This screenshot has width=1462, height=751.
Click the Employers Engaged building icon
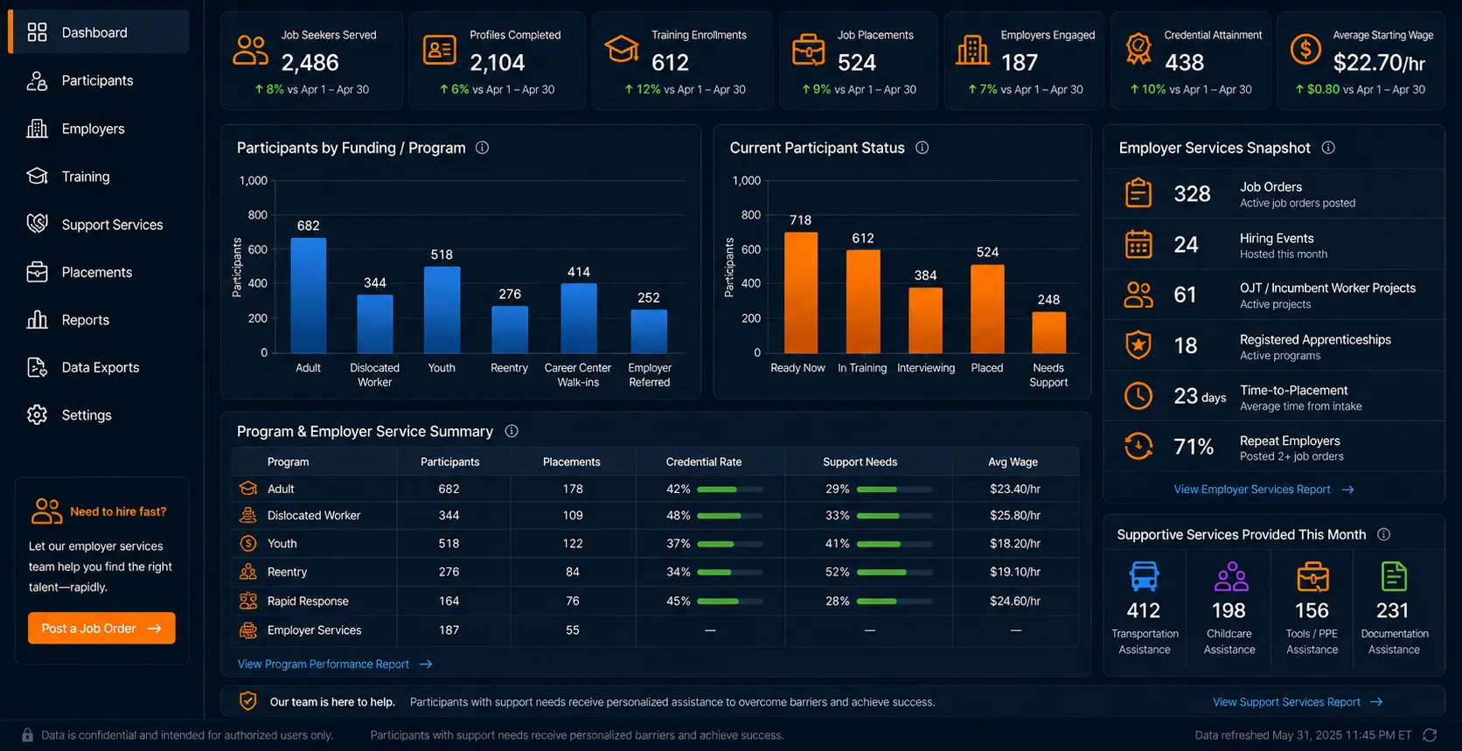[x=972, y=50]
